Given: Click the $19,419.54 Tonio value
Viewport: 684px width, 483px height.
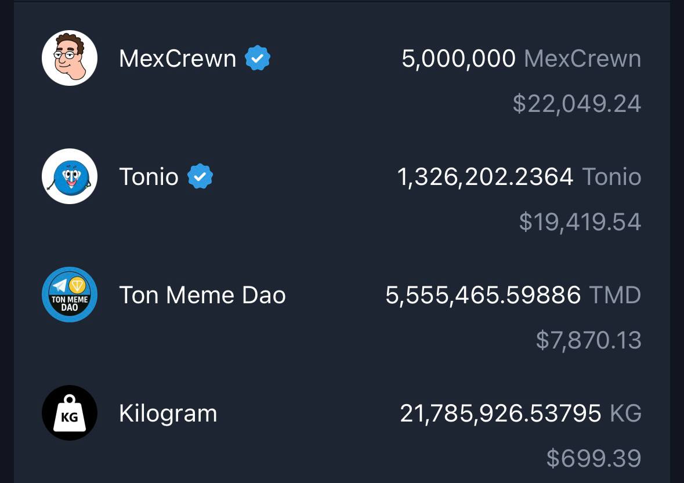Looking at the screenshot, I should 580,222.
